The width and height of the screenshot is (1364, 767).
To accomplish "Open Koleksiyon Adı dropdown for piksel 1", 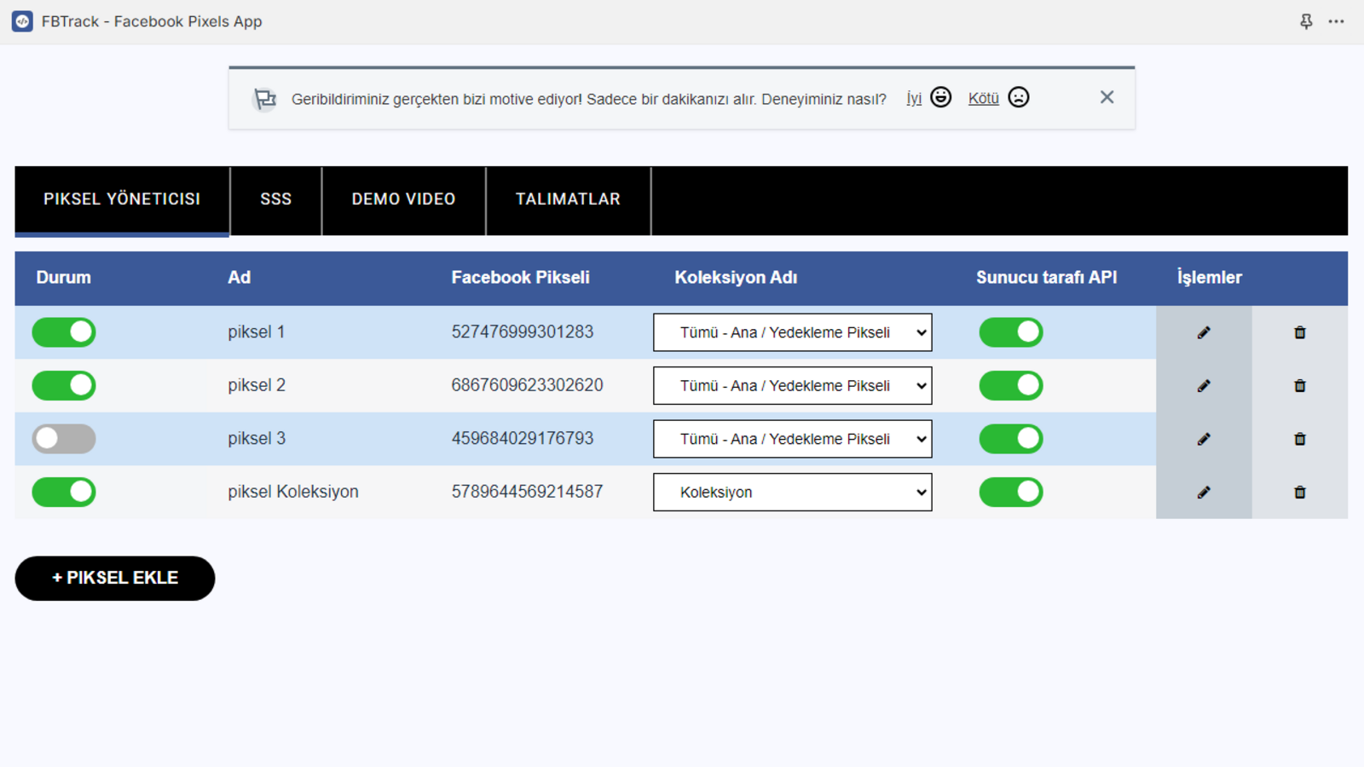I will click(x=793, y=332).
